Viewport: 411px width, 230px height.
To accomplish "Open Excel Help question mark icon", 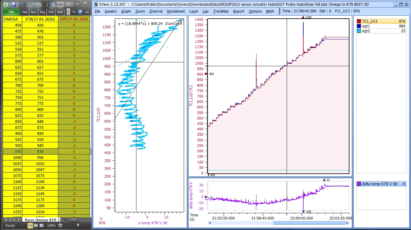I will click(x=80, y=12).
